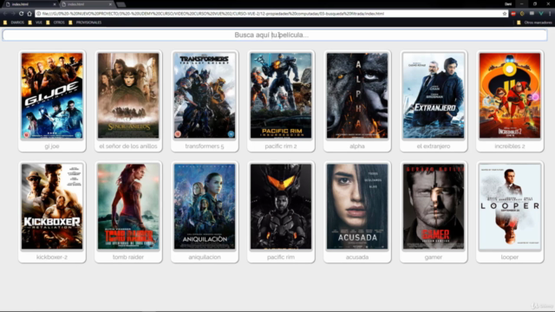This screenshot has width=555, height=312.
Task: Select the dark Pacific Rim poster
Action: (x=281, y=206)
